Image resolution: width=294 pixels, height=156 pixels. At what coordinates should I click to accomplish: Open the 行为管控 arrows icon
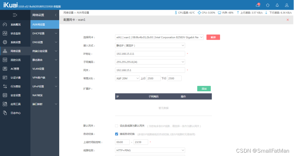click(x=5, y=86)
